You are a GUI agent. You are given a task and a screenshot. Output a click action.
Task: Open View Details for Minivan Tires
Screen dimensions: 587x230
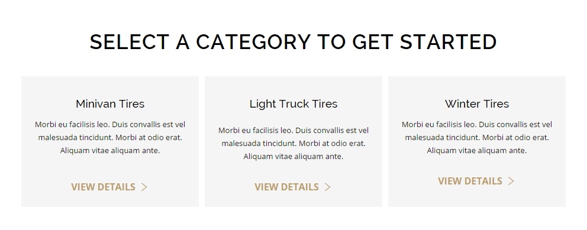[x=109, y=187]
